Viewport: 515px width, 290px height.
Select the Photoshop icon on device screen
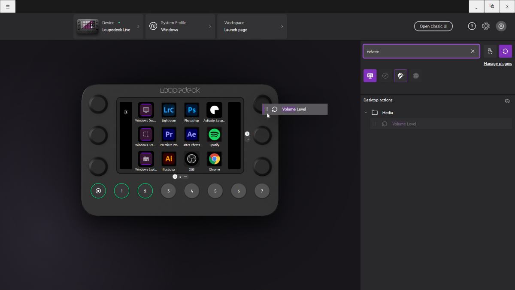coord(191,110)
